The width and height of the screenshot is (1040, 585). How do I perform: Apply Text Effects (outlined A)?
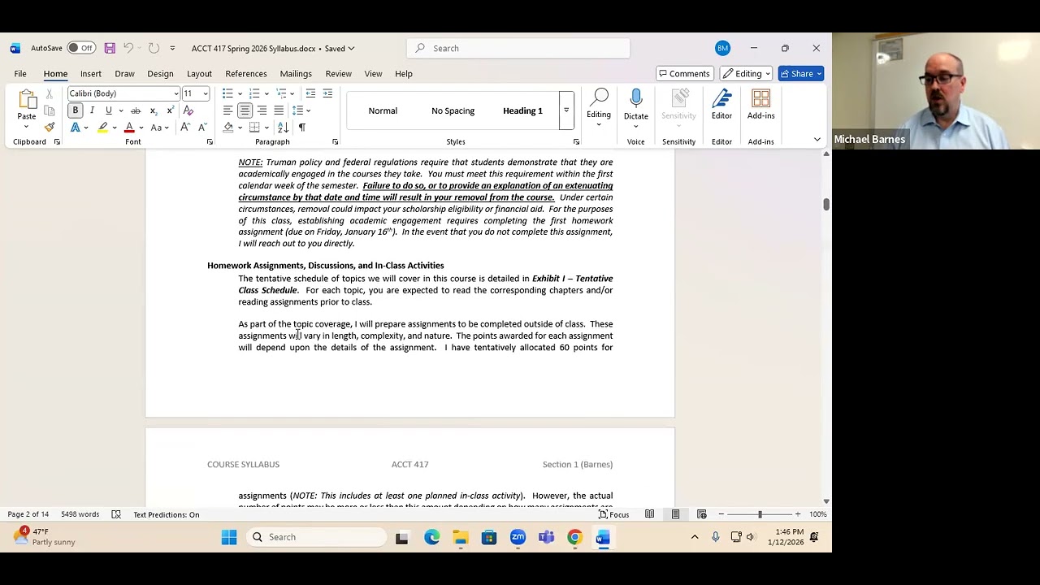click(x=76, y=128)
